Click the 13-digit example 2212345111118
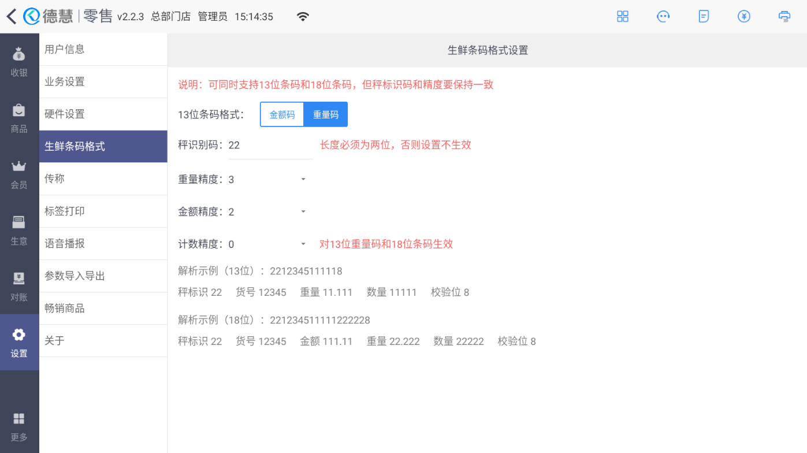This screenshot has height=453, width=807. [306, 271]
